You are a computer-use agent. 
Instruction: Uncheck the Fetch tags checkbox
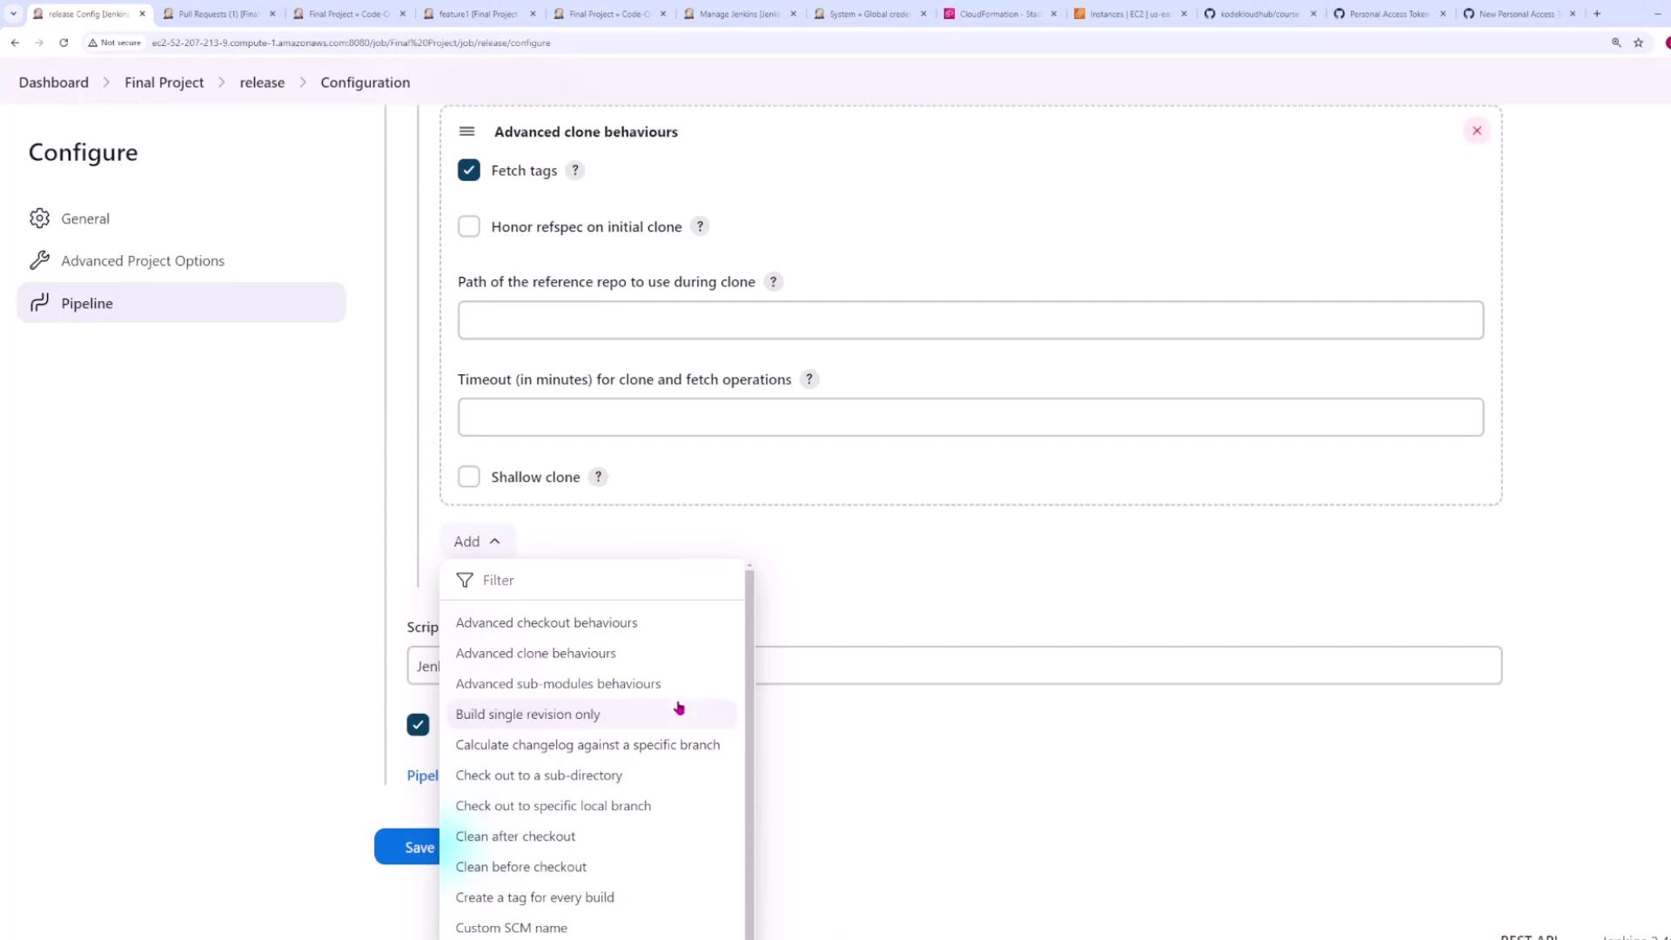[468, 171]
